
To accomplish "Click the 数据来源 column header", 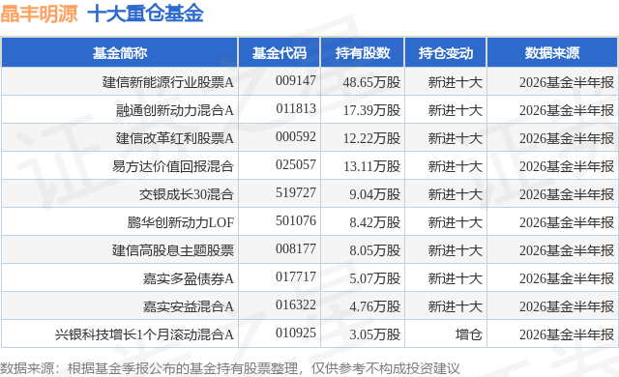I will 552,52.
